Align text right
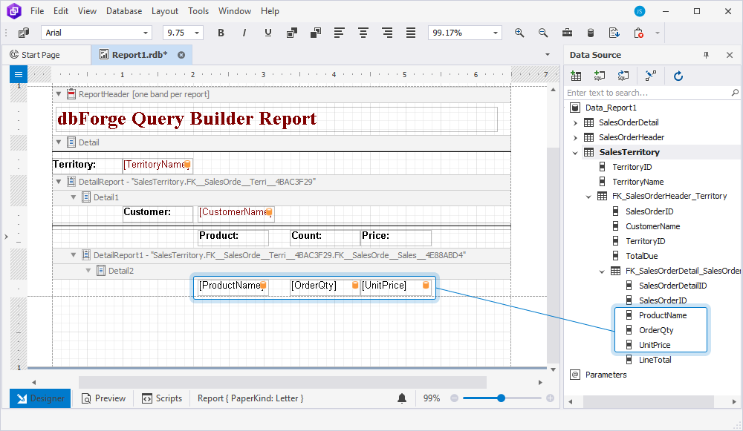743x431 pixels. [386, 33]
